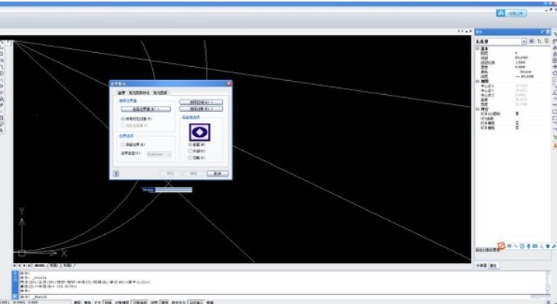Viewport: 557px width, 308px height.
Task: Click the select boundary set button
Action: click(145, 109)
